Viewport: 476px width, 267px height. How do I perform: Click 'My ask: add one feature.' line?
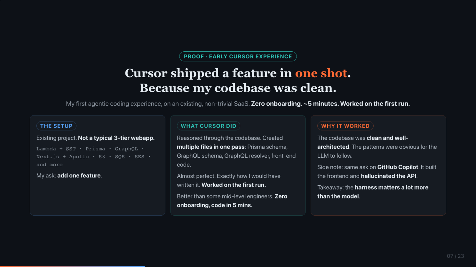[69, 176]
